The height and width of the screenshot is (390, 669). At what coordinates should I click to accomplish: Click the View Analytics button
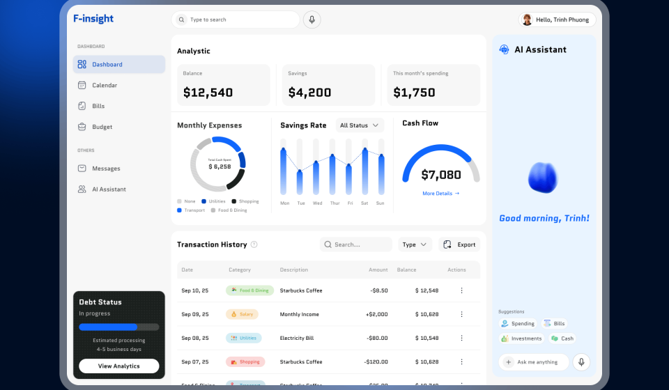[118, 366]
